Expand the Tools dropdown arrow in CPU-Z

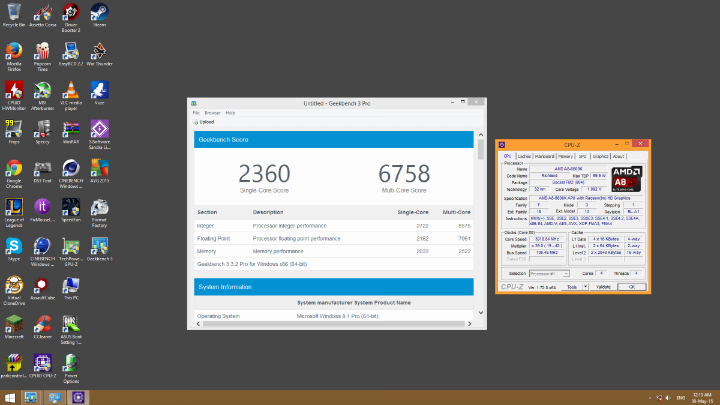coord(584,287)
